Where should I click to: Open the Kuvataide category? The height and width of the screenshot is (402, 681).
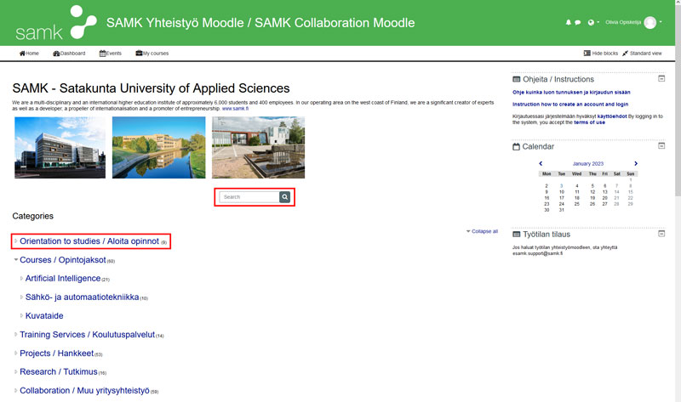[44, 315]
